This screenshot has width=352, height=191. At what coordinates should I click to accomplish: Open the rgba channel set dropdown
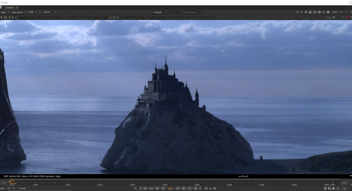click(x=5, y=12)
